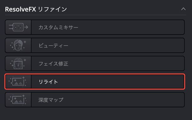Screen dimensions: 192x120
Task: Click the リライト picture icon
Action: [x=17, y=82]
